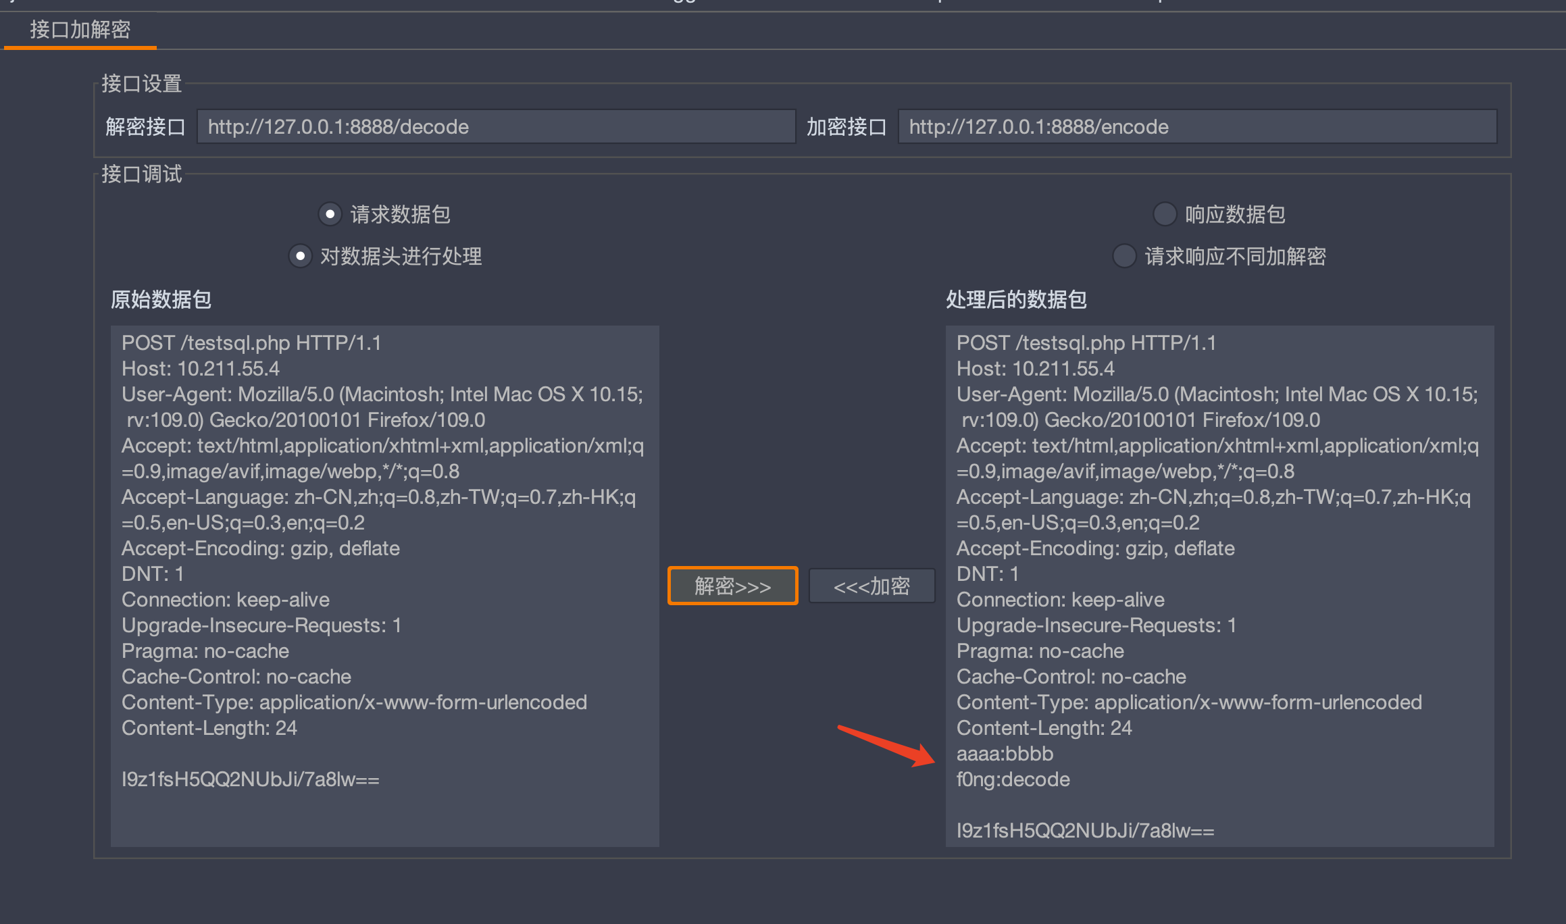Select the 请求数据包 radio button

point(330,215)
